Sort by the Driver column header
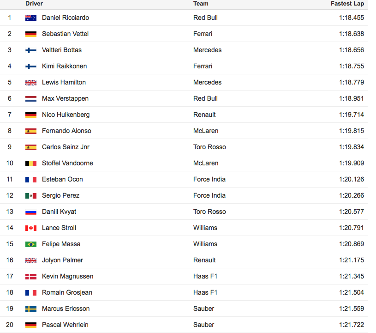This screenshot has width=376, height=333. [34, 4]
